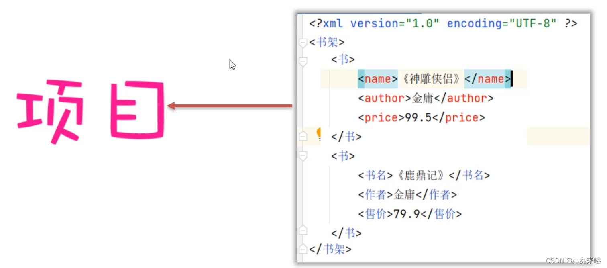
Task: Click the highlighted closing </name> tag
Action: coord(488,79)
